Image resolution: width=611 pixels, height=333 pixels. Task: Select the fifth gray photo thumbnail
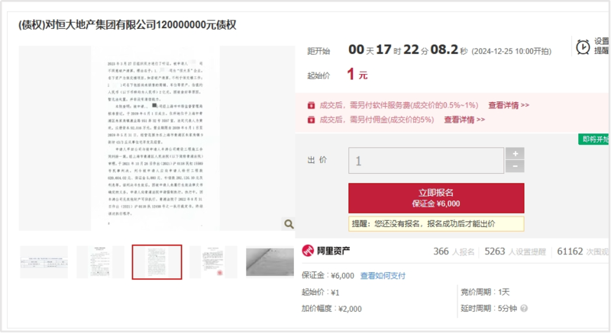click(x=270, y=262)
